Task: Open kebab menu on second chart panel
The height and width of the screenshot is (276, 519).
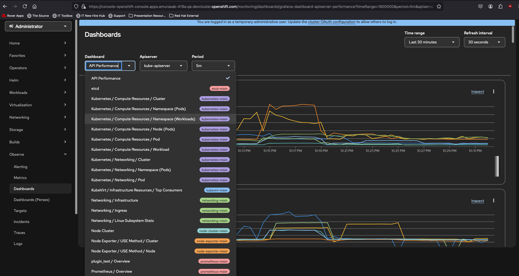Action: tap(494, 201)
